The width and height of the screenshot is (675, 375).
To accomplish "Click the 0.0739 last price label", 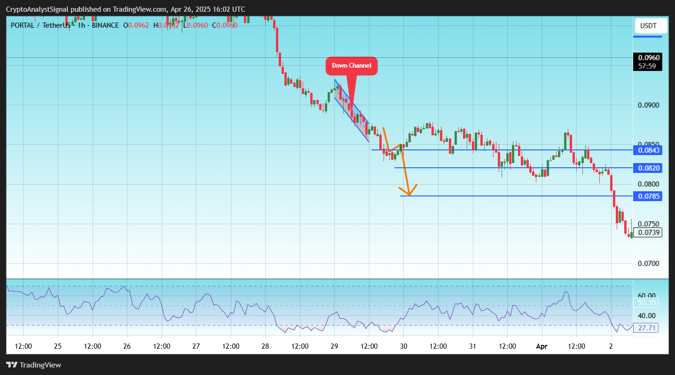I will pos(648,232).
